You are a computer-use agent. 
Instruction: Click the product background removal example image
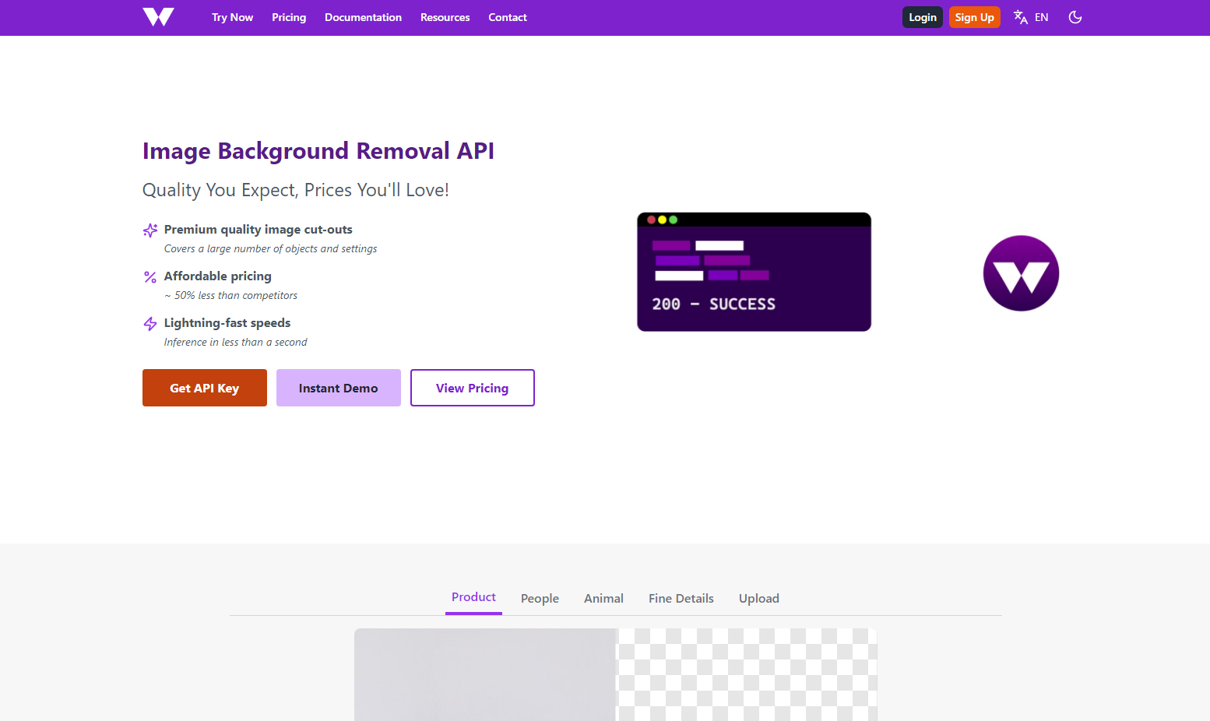(x=615, y=674)
